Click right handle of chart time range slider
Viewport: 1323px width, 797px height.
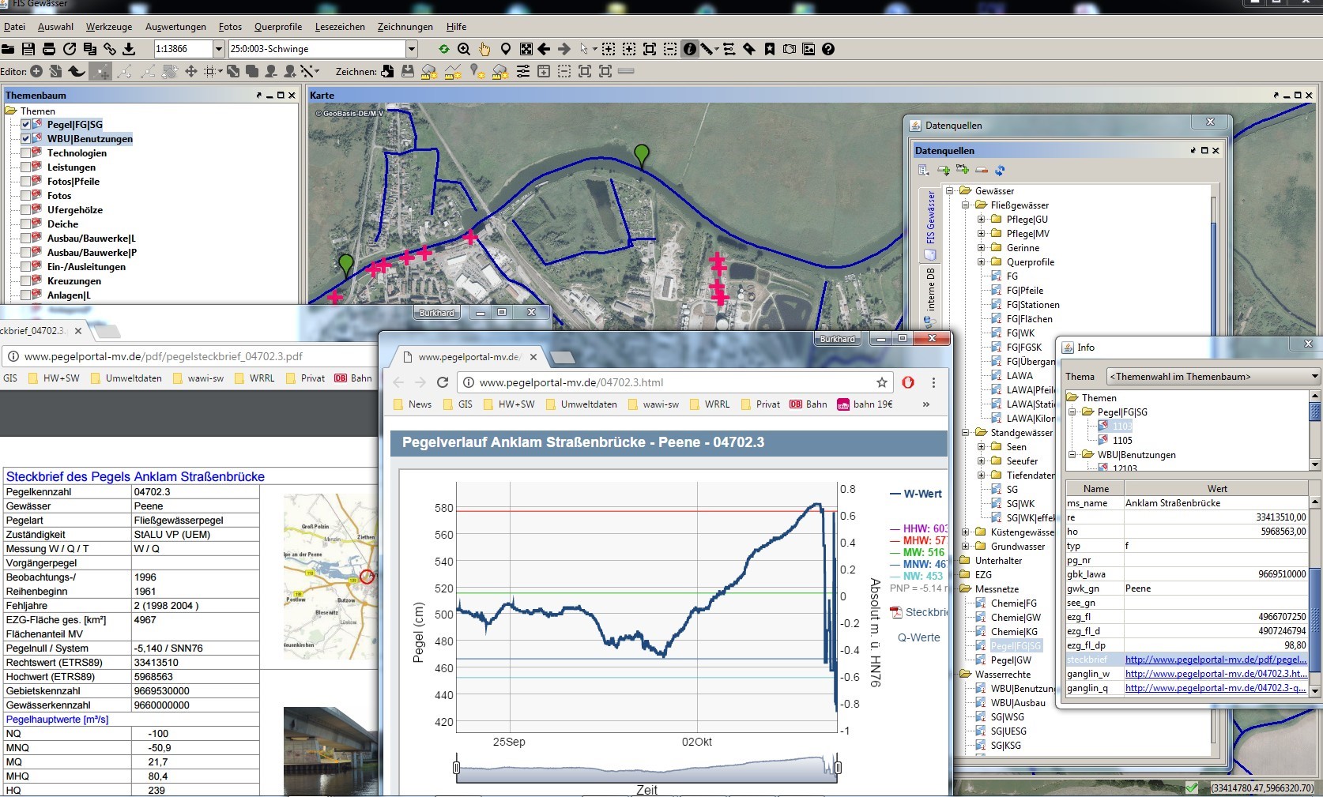pos(838,767)
